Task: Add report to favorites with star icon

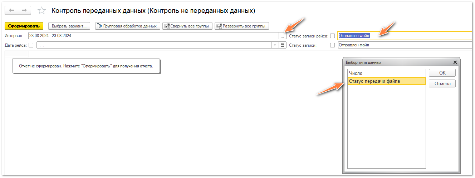Action: point(42,11)
